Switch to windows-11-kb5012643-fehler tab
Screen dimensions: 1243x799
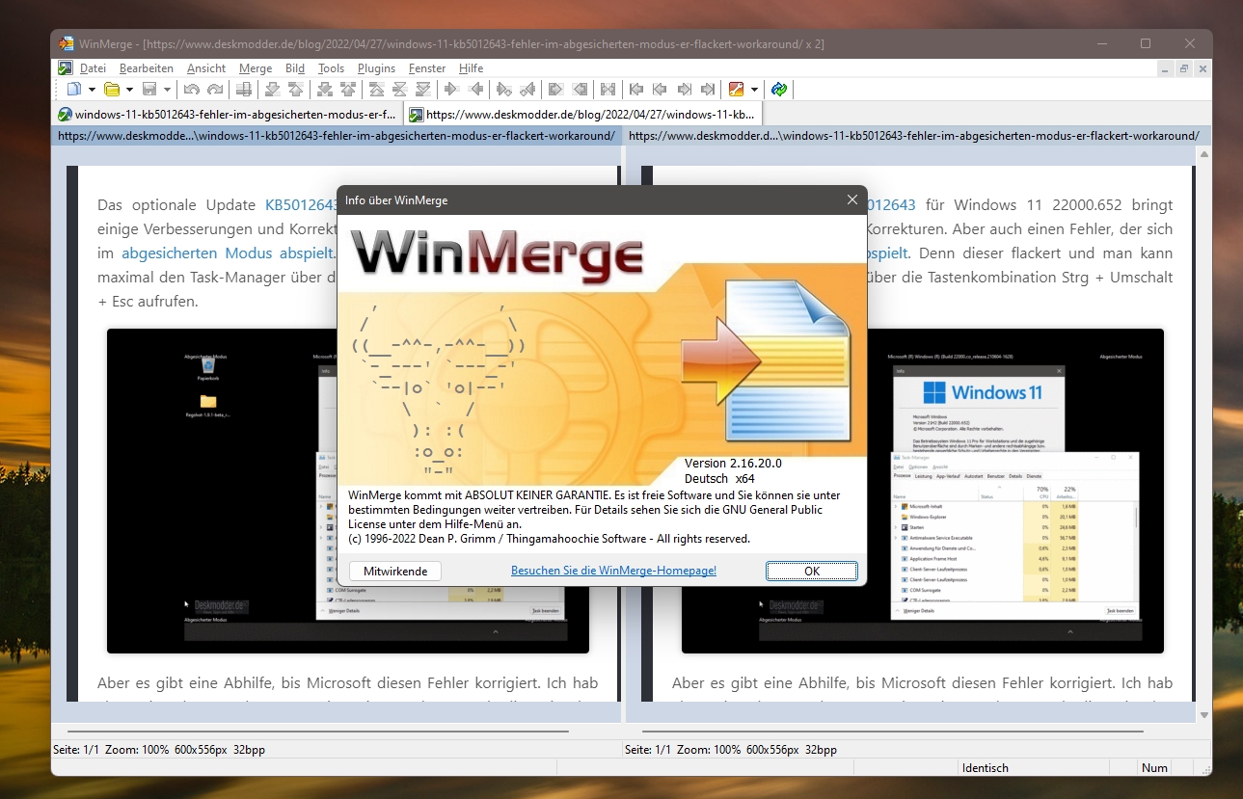point(227,114)
